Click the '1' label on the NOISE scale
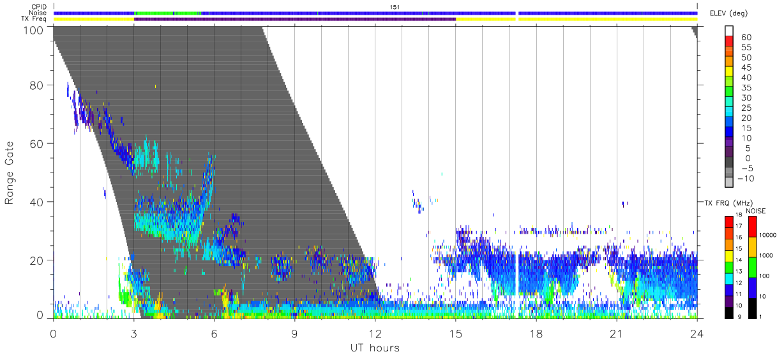This screenshot has height=361, width=784. [x=760, y=316]
